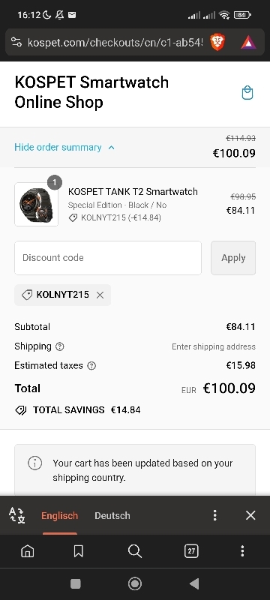This screenshot has width=270, height=600.
Task: Go to browser home icon
Action: [28, 551]
